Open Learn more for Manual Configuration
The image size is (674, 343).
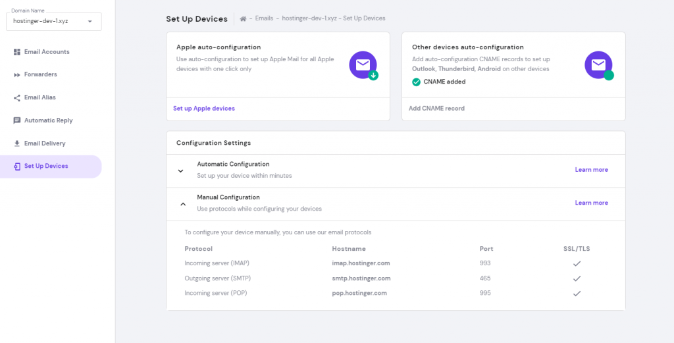click(x=591, y=203)
